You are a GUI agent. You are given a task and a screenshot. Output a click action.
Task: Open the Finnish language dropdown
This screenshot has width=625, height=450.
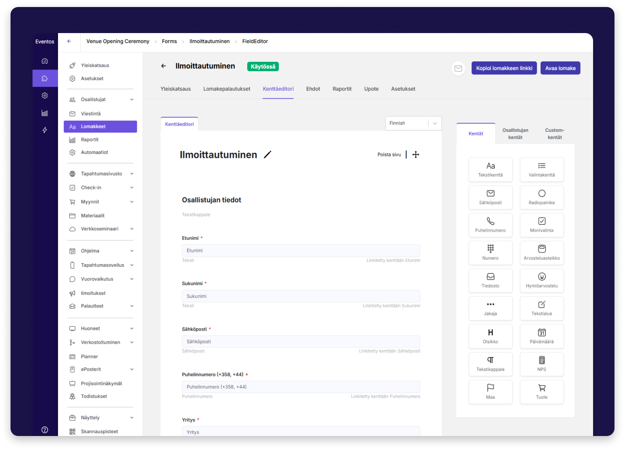click(413, 123)
